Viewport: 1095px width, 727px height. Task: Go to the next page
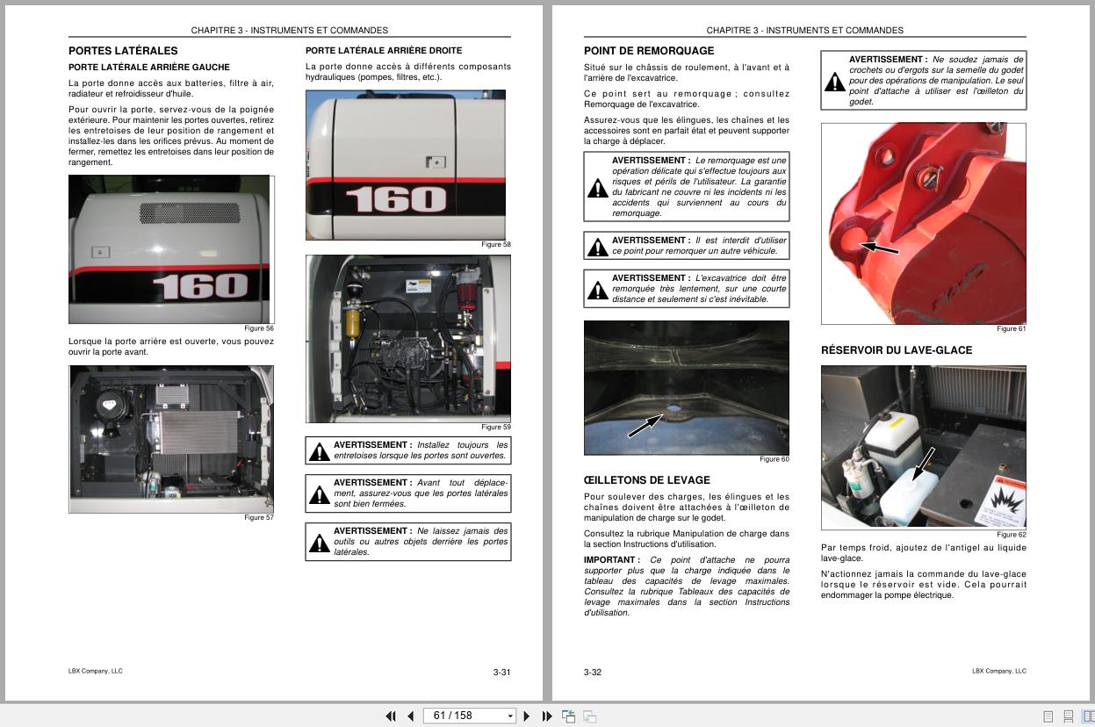[526, 716]
